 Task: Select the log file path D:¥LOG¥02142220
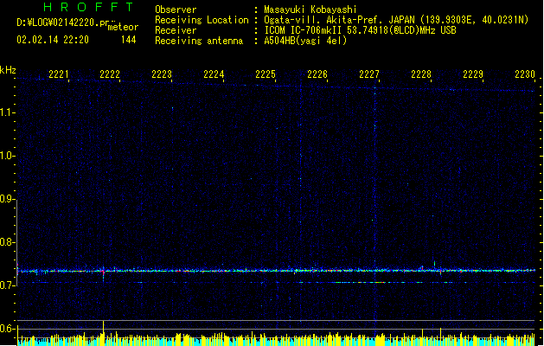click(x=63, y=22)
